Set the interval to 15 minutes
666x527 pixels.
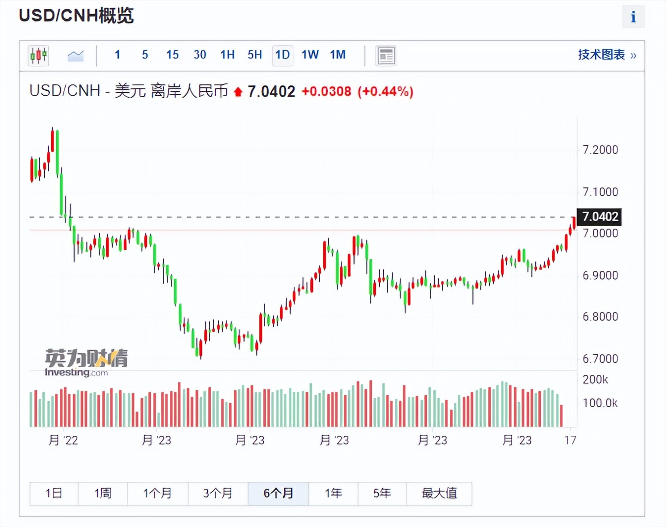172,55
